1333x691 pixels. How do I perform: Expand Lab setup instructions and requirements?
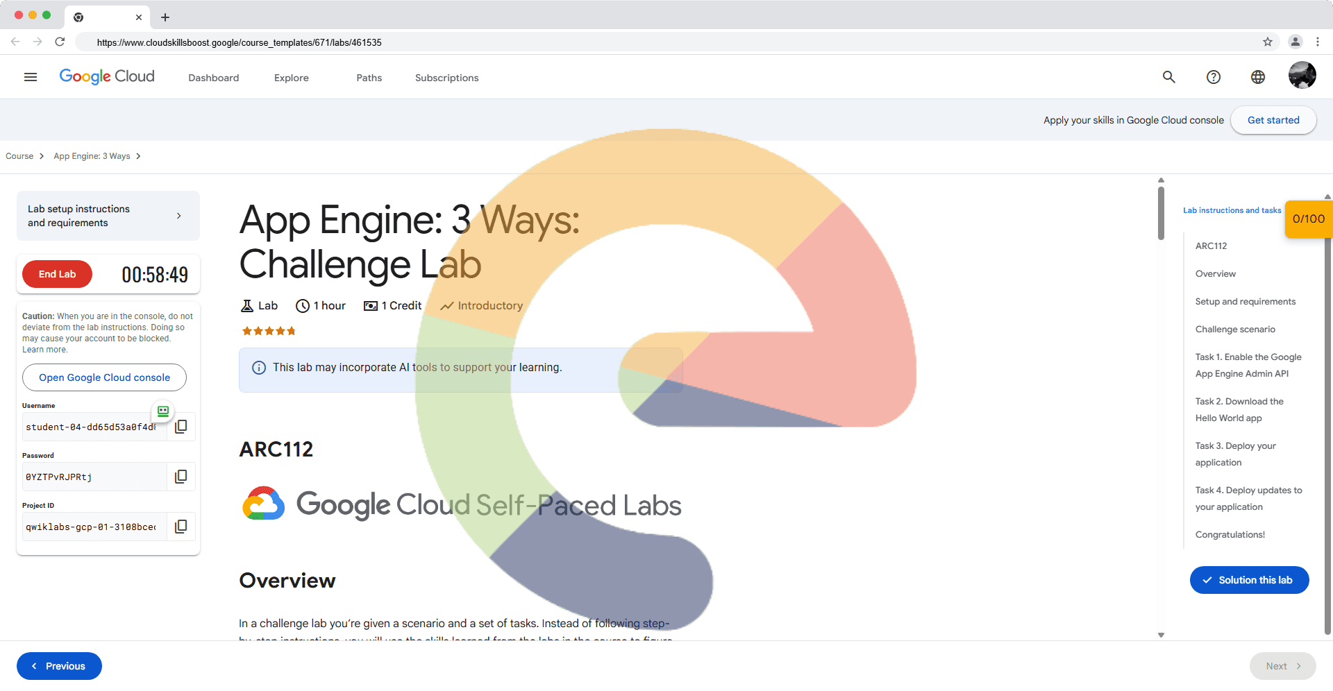coord(108,216)
